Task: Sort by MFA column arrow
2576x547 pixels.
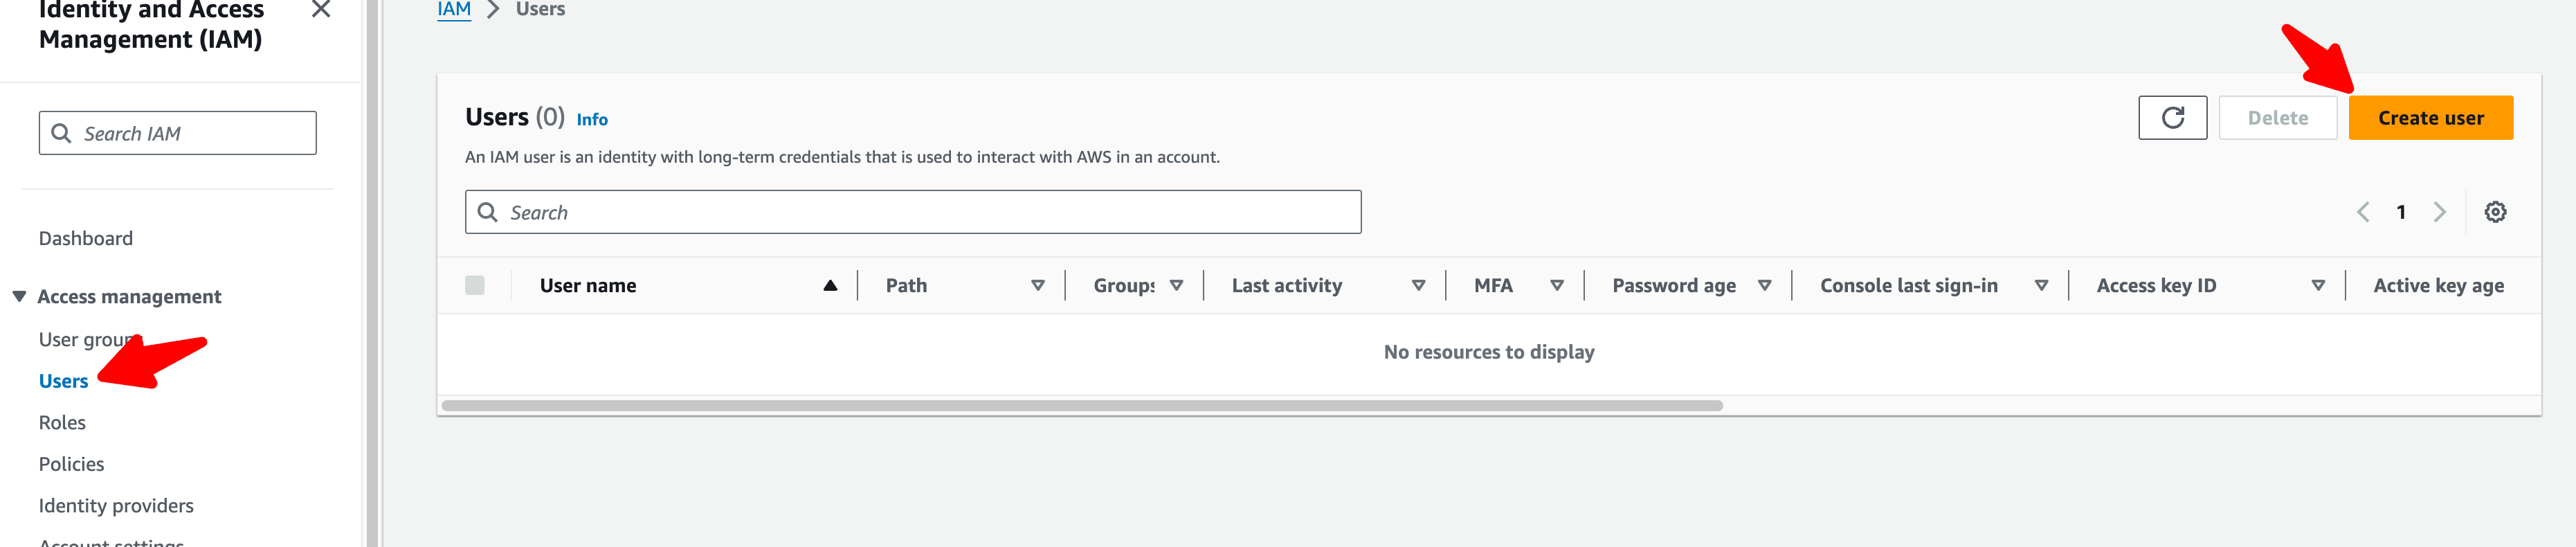Action: [1556, 286]
